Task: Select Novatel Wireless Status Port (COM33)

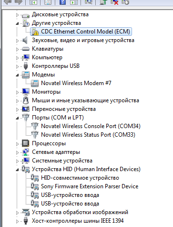Action: (x=88, y=135)
